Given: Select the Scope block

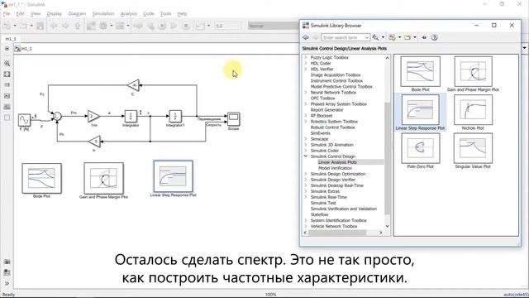Looking at the screenshot, I should pyautogui.click(x=233, y=119).
